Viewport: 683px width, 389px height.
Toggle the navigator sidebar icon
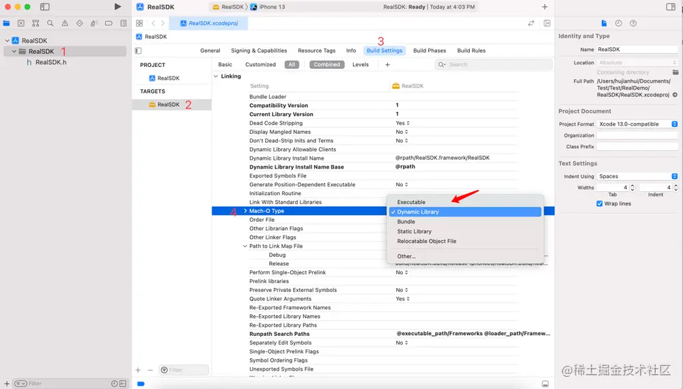pyautogui.click(x=45, y=7)
